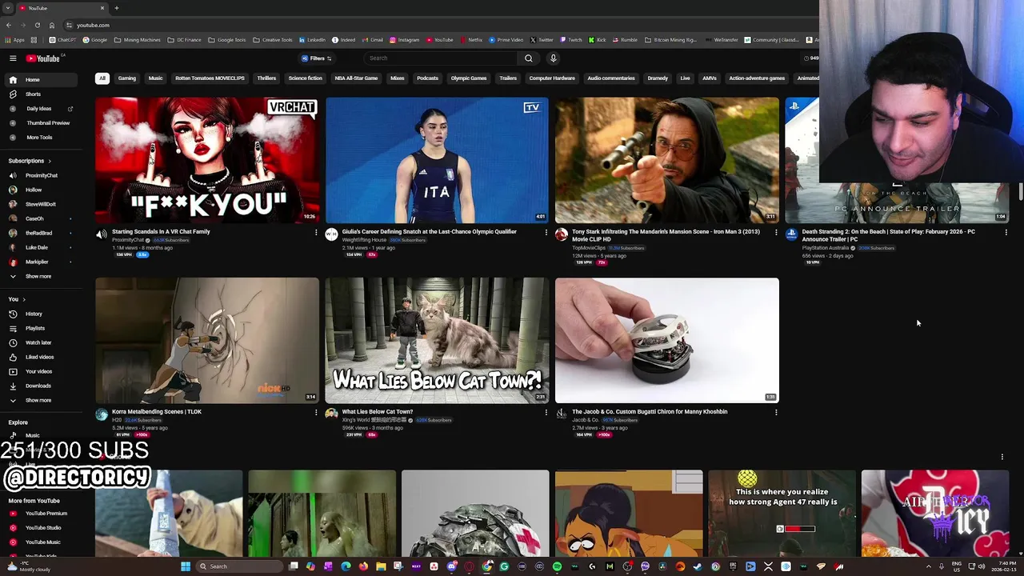Open Shorts in the sidebar
Viewport: 1024px width, 576px height.
click(40, 94)
